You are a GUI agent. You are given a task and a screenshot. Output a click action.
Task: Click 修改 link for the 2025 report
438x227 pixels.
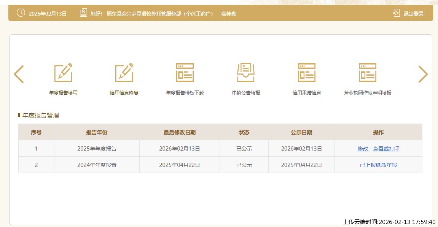pos(363,149)
